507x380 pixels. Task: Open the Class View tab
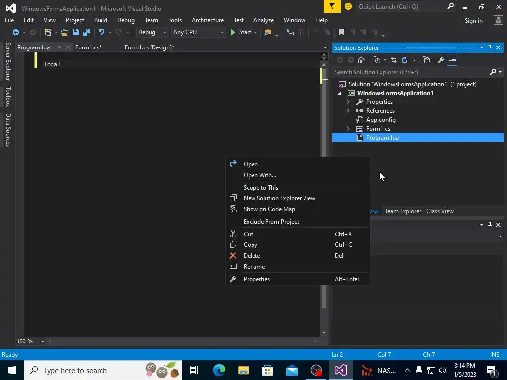point(440,211)
